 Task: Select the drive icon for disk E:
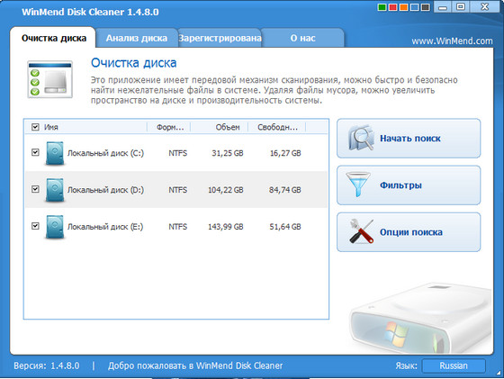click(54, 227)
